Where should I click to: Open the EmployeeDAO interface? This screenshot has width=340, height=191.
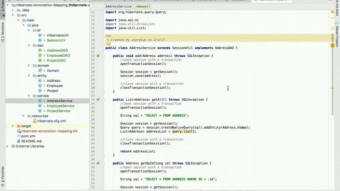(58, 55)
